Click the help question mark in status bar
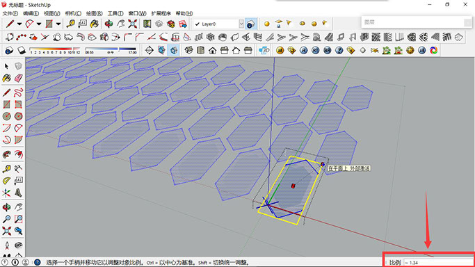This screenshot has width=475, height=267. coord(38,262)
